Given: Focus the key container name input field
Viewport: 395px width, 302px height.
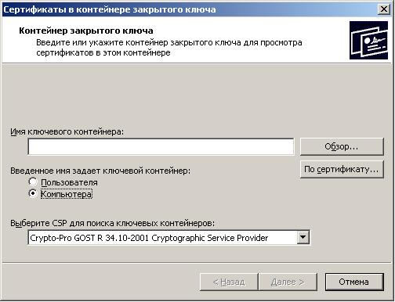Looking at the screenshot, I should pyautogui.click(x=161, y=147).
